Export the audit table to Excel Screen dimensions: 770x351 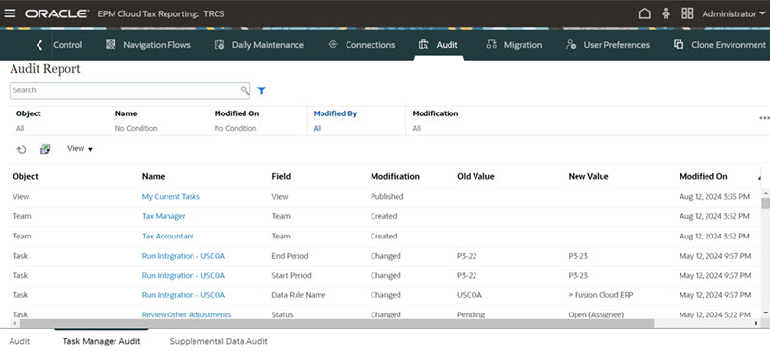[45, 149]
